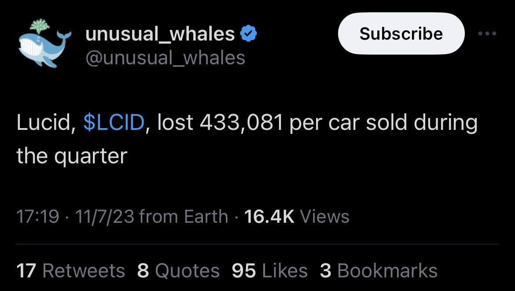Open the unusual_whales display name profile
The width and height of the screenshot is (515, 291).
coord(160,34)
